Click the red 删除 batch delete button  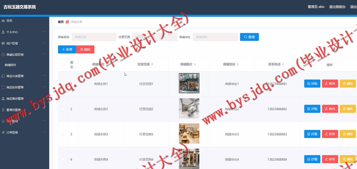85,49
